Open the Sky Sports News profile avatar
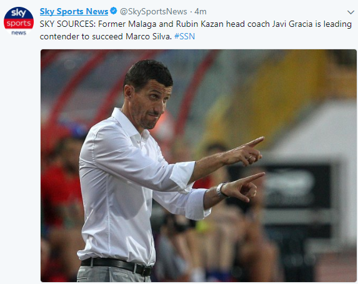This screenshot has width=358, height=284. pyautogui.click(x=19, y=21)
